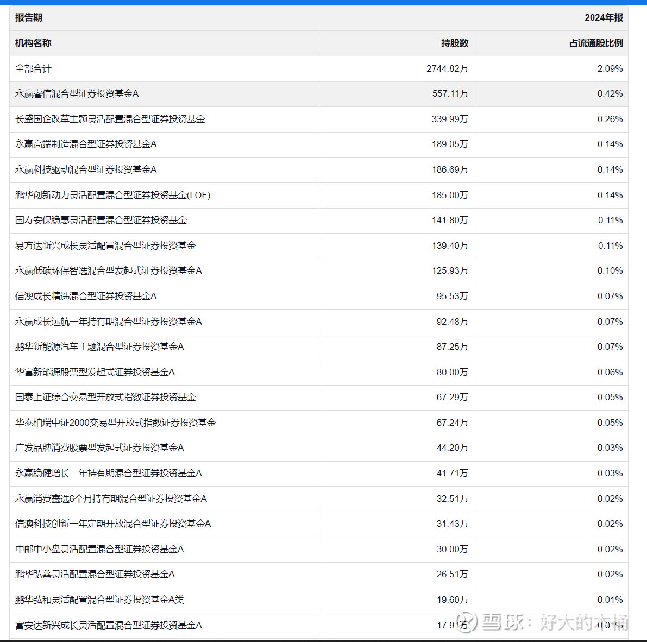Select fund name 富安达新兴成长灵活配置混合型证券投资基金A
The height and width of the screenshot is (642, 647).
[x=109, y=626]
